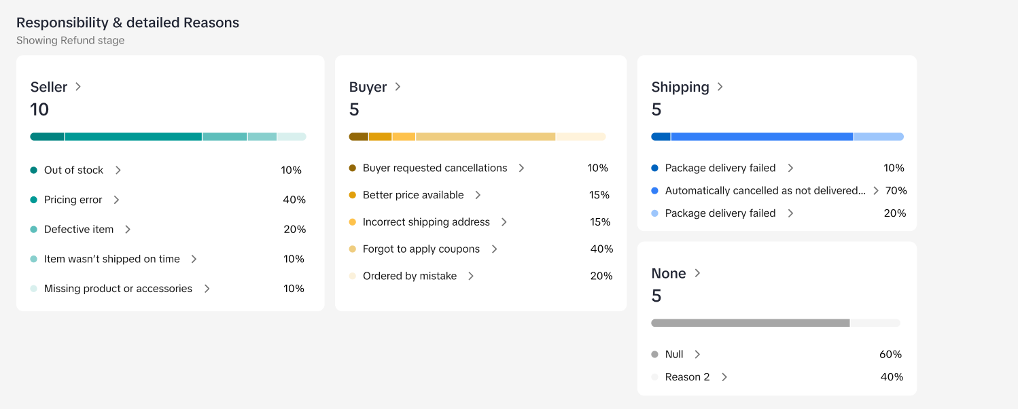Screen dimensions: 1018x409
Task: Click arrow beside Forgot to apply coupons
Action: pos(495,249)
